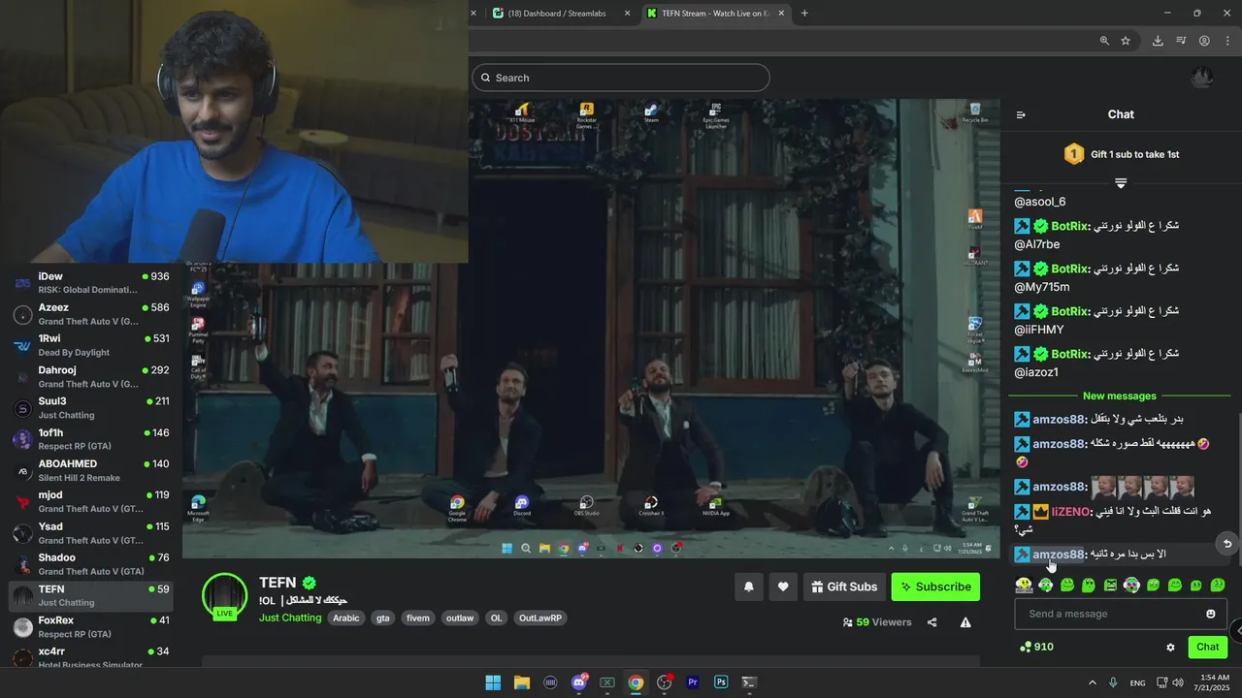Image resolution: width=1242 pixels, height=698 pixels.
Task: Open FoxRex Respect RP channel
Action: click(x=91, y=626)
